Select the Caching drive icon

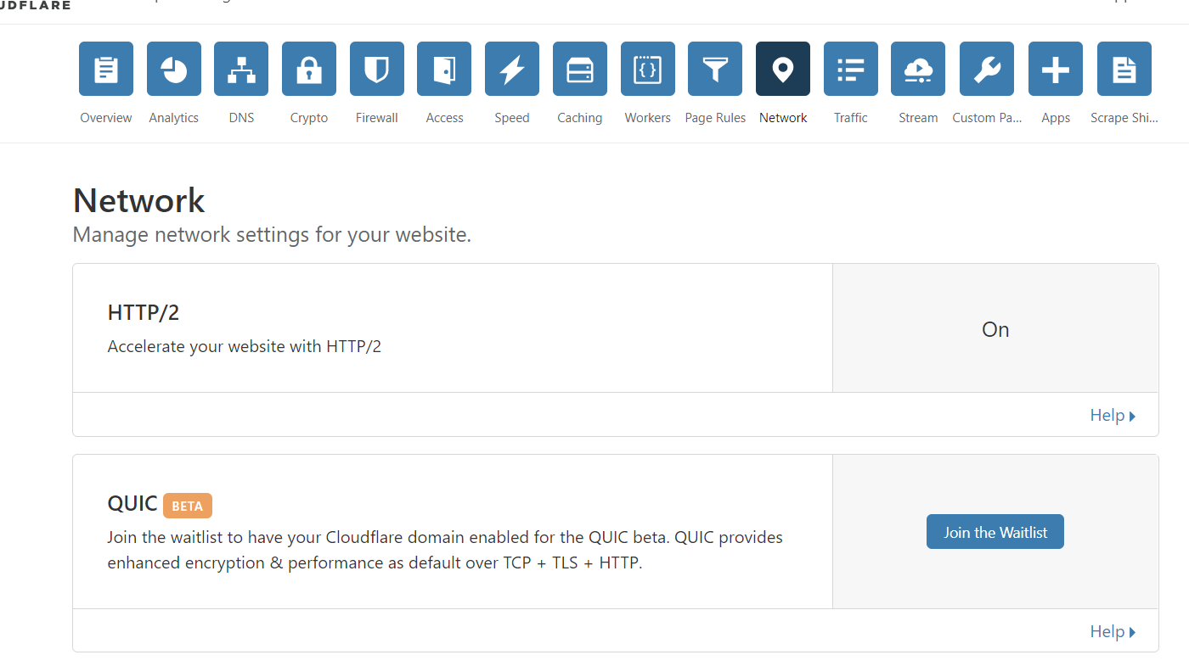pos(580,69)
